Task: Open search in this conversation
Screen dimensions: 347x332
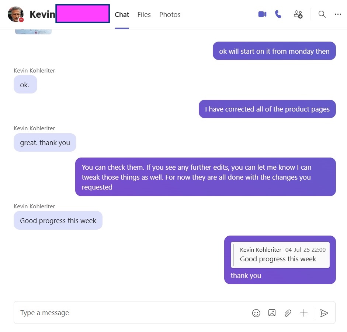Action: tap(322, 14)
